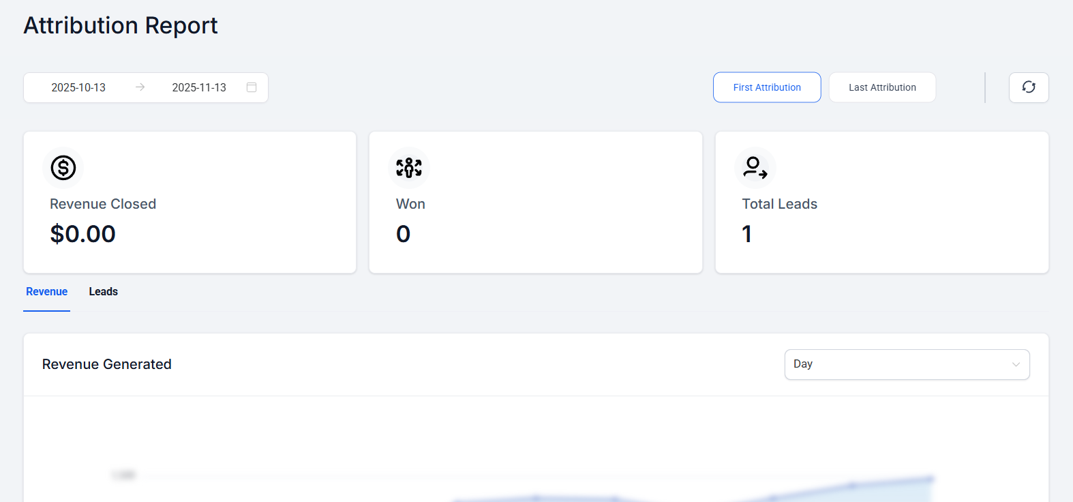This screenshot has height=502, width=1073.
Task: Click the Won label
Action: click(x=410, y=204)
